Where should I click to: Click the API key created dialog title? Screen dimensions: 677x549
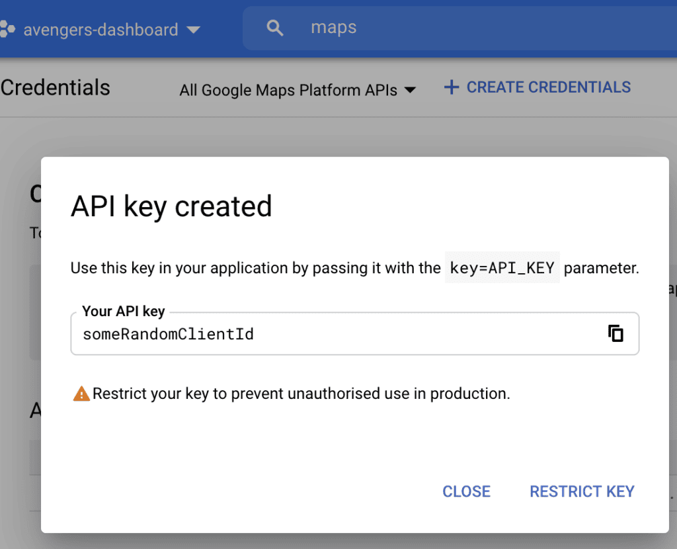click(x=171, y=206)
